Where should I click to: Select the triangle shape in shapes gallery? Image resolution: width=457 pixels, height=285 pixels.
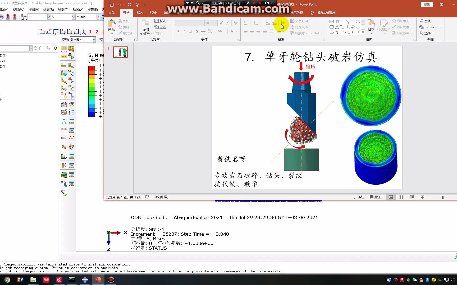[x=337, y=27]
